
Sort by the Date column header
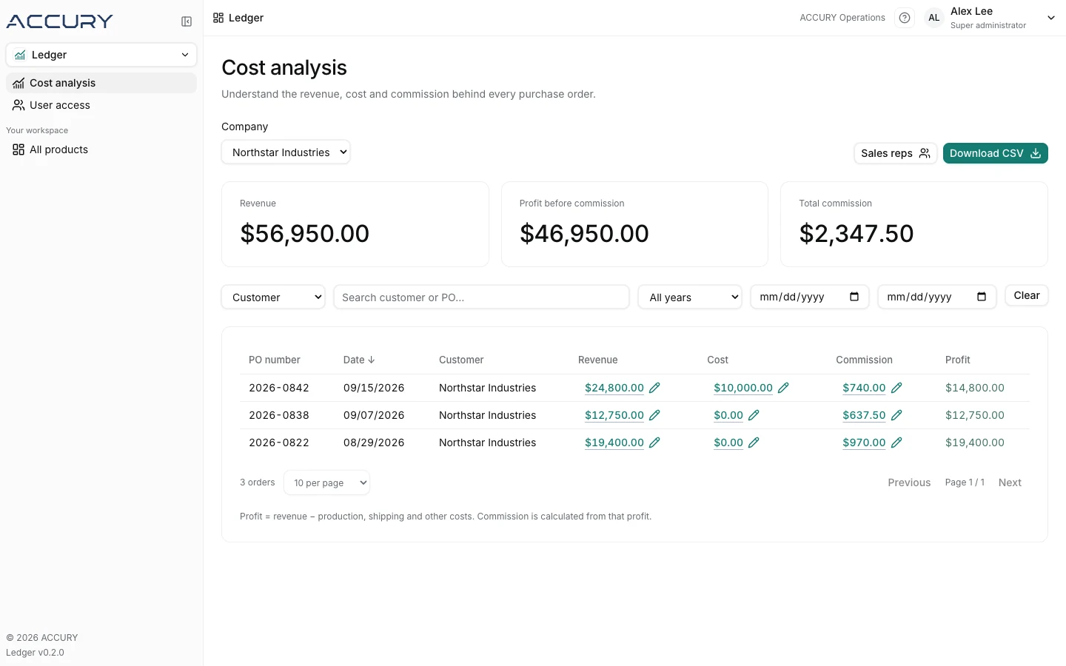tap(359, 360)
